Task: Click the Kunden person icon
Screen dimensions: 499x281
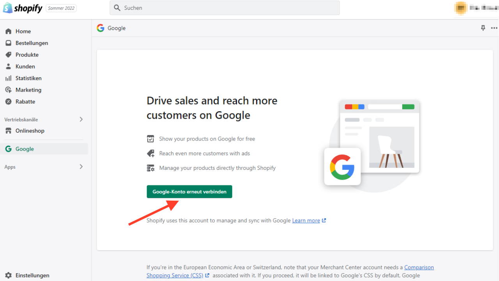Action: click(x=8, y=66)
